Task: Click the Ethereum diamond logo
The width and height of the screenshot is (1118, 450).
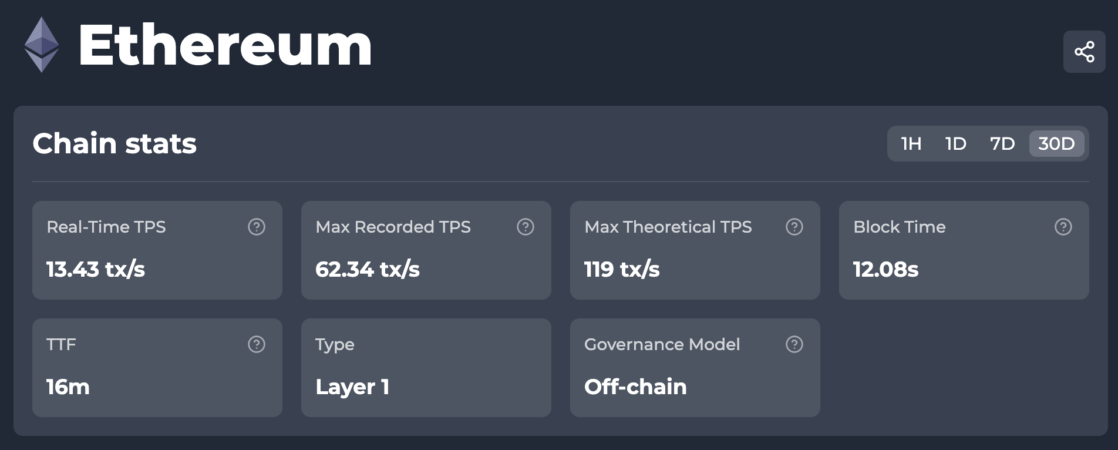Action: pos(41,45)
